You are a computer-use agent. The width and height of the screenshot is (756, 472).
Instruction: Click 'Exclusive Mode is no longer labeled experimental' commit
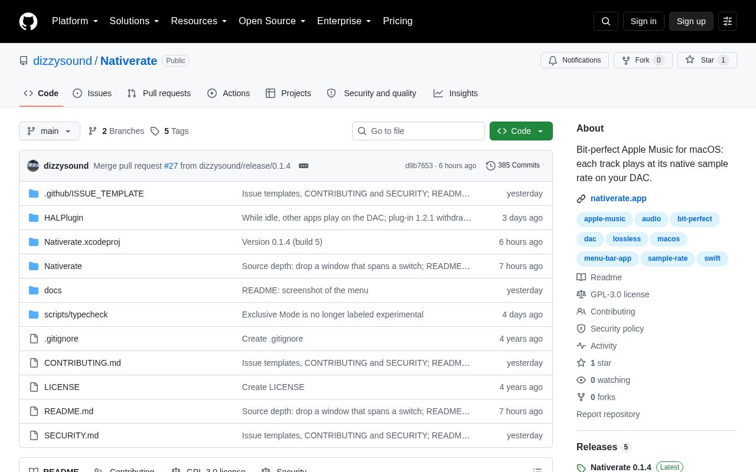(x=333, y=314)
